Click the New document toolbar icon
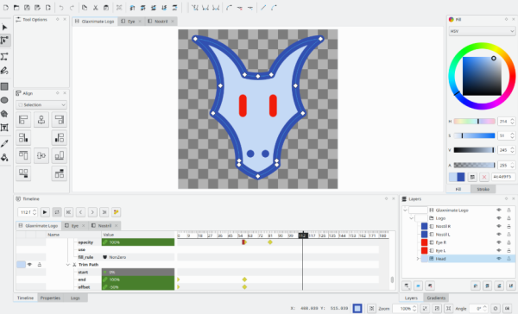The width and height of the screenshot is (518, 314). (x=6, y=8)
